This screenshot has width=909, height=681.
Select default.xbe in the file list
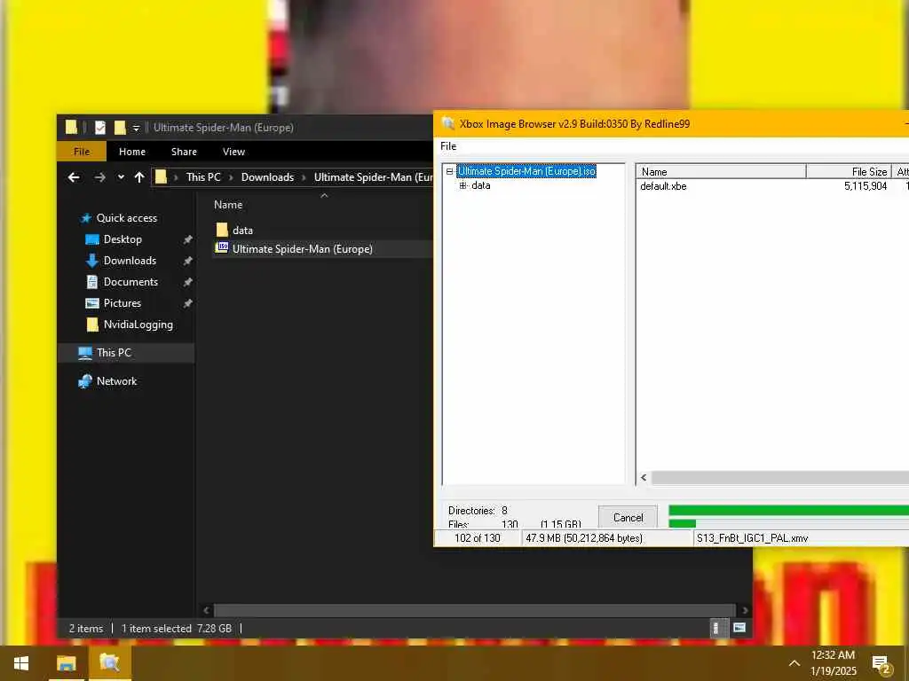663,186
